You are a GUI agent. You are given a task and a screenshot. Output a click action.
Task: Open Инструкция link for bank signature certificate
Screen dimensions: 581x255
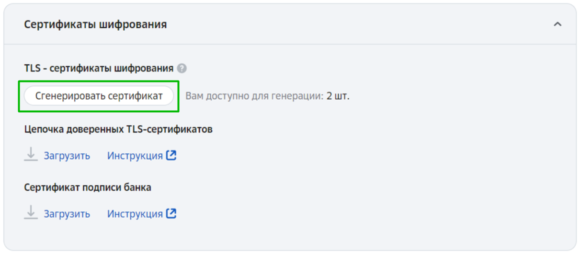(135, 213)
